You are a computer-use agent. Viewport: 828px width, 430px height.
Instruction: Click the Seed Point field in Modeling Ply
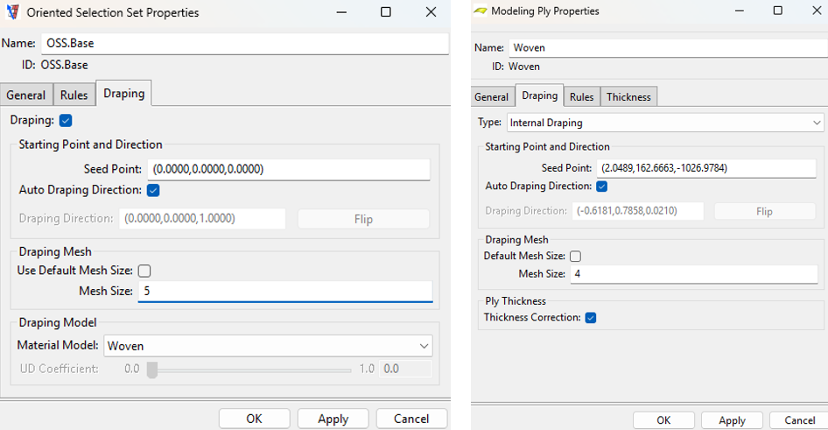(x=706, y=168)
